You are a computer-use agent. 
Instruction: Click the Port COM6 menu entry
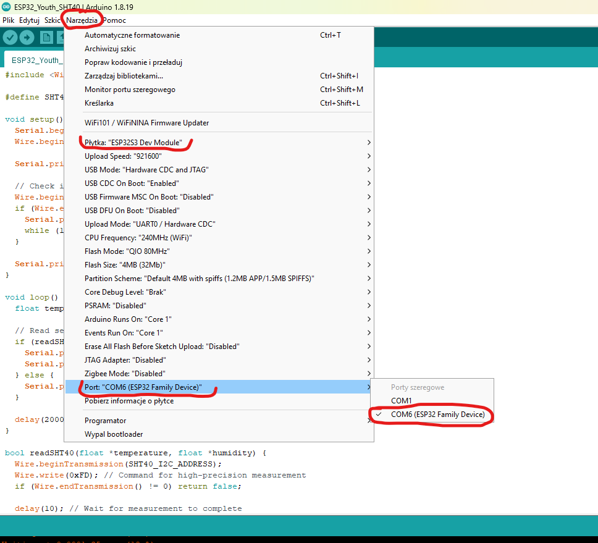pos(219,387)
